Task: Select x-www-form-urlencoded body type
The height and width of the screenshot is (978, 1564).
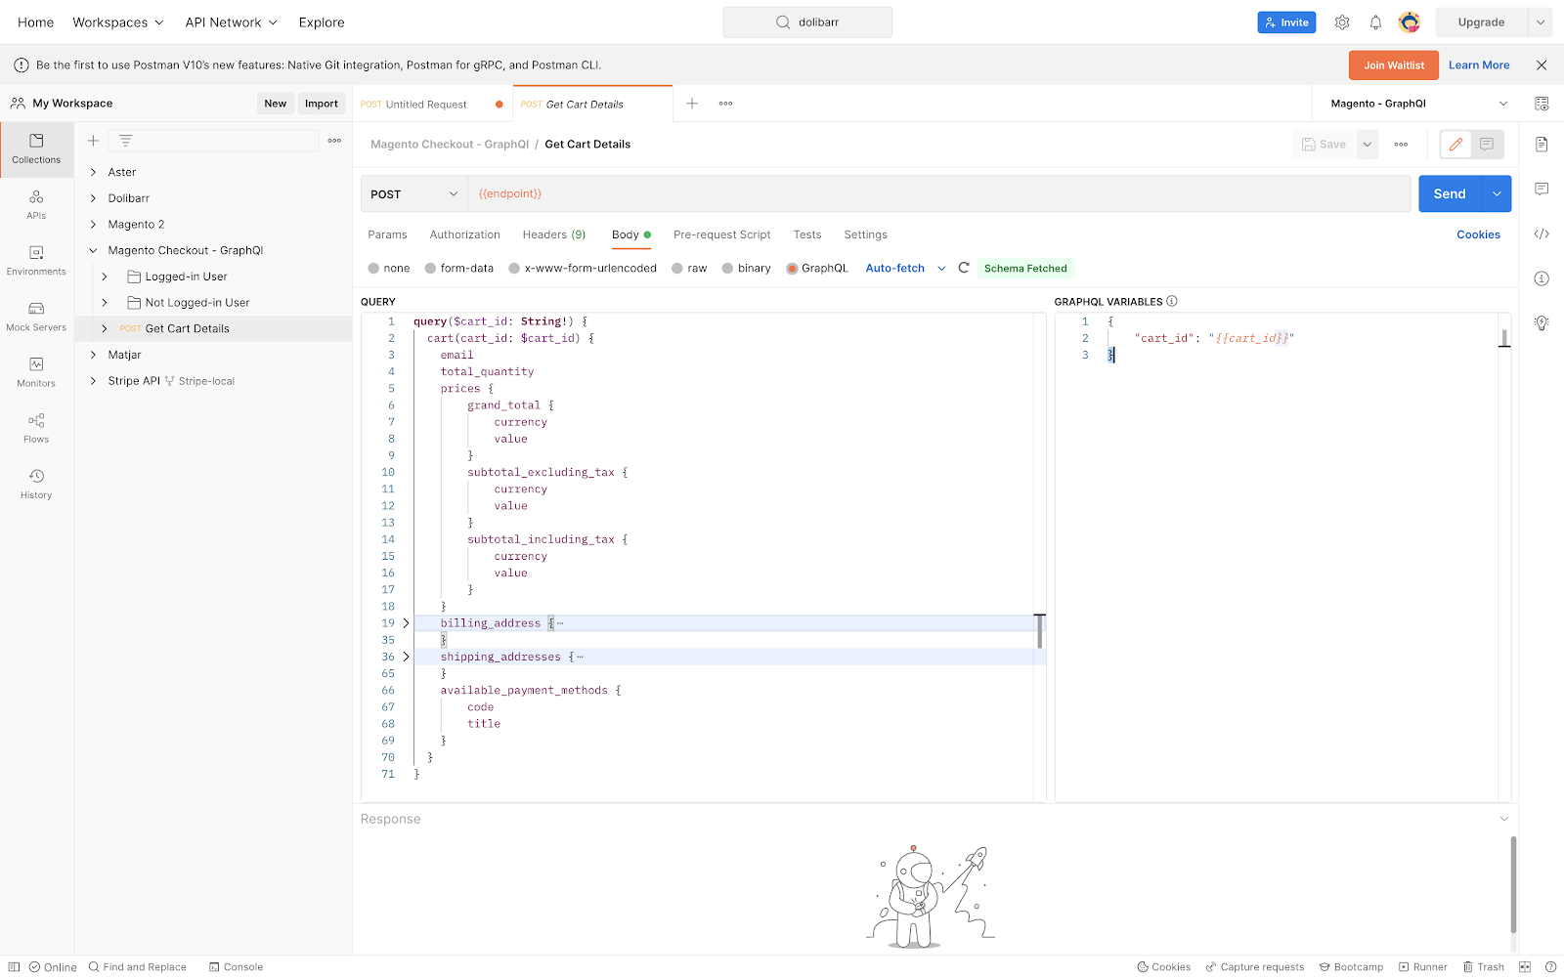Action: [514, 268]
